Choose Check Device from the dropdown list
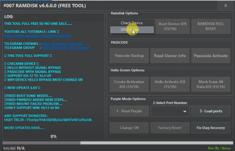The width and height of the screenshot is (235, 151). coord(132,23)
